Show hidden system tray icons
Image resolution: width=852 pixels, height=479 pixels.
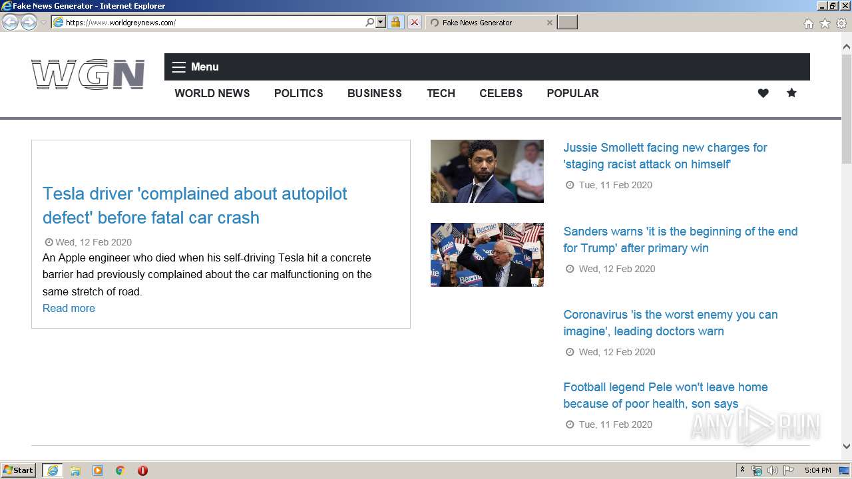tap(742, 470)
